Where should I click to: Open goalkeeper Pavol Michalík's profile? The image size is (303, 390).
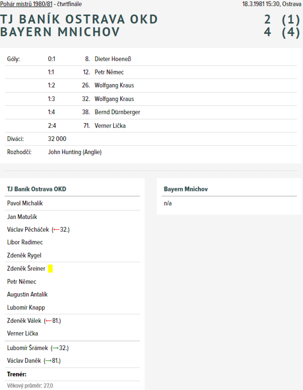coord(25,203)
